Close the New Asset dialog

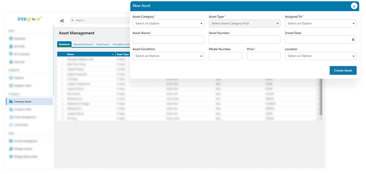click(354, 6)
